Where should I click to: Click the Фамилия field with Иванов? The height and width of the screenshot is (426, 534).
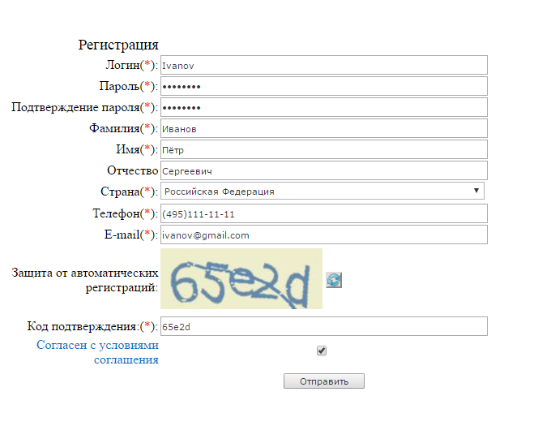click(x=323, y=128)
